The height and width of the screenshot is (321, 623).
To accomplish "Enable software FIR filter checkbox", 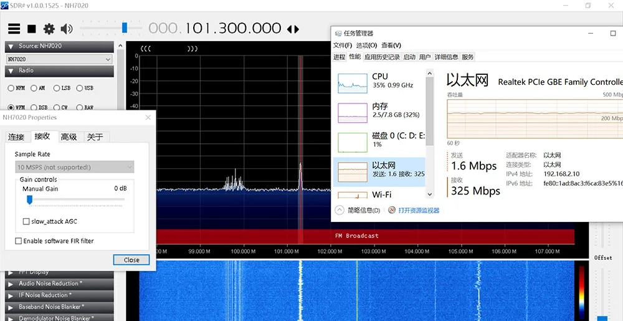I will coord(18,241).
